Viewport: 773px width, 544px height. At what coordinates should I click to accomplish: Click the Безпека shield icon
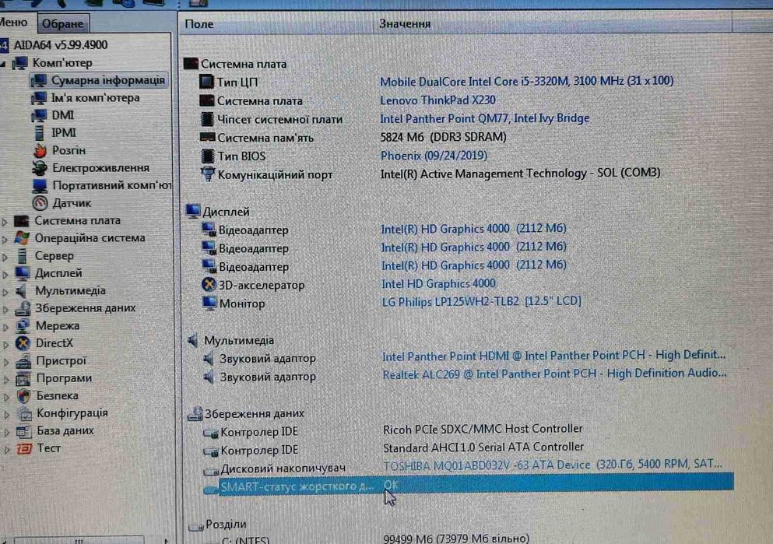point(23,395)
